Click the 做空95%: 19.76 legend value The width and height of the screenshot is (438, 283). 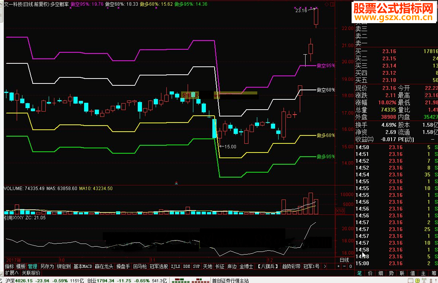[87, 4]
